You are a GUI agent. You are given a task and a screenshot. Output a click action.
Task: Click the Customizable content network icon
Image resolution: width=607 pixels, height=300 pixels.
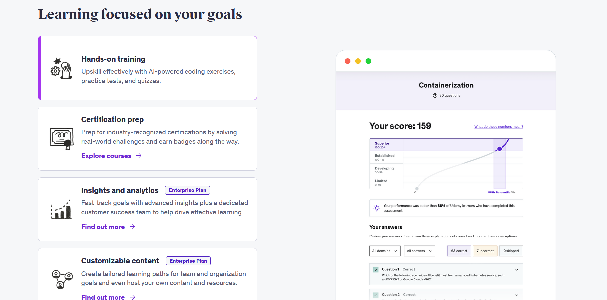pyautogui.click(x=62, y=279)
